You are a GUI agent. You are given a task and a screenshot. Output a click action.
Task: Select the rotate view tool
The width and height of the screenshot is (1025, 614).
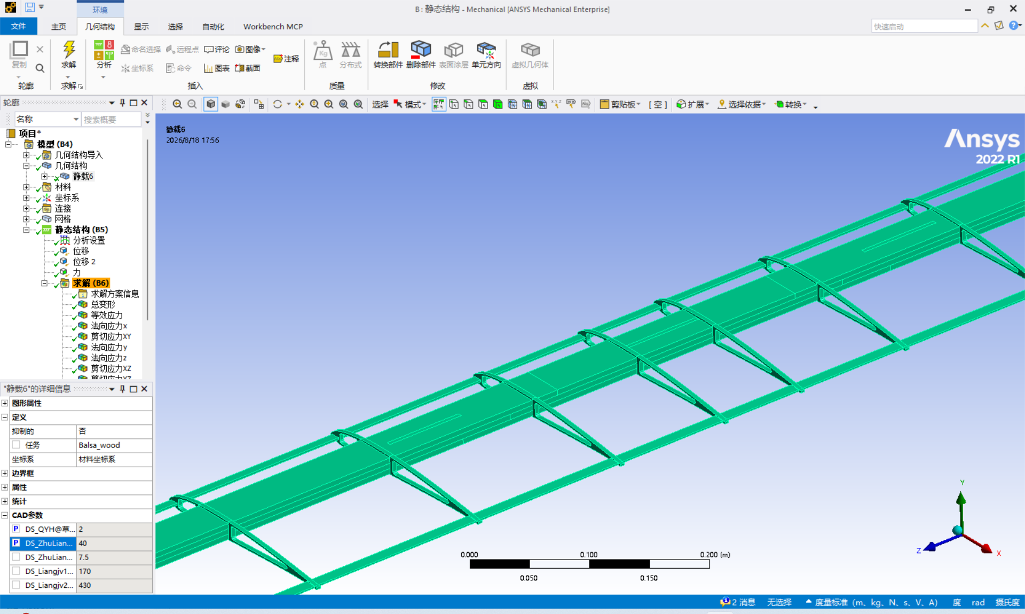[278, 104]
